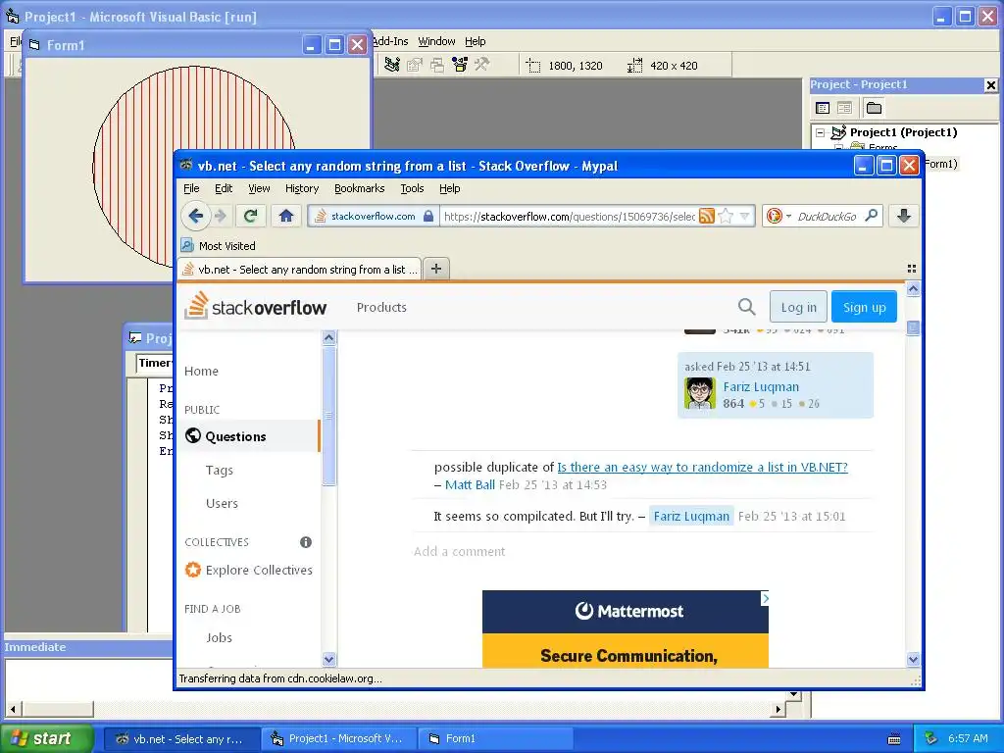Open Jobs in the sidebar
This screenshot has width=1004, height=753.
(x=219, y=637)
